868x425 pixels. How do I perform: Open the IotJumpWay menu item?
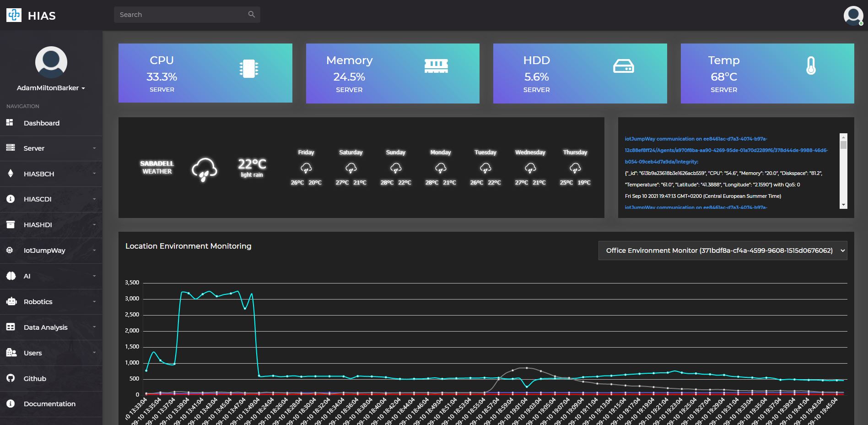point(51,251)
